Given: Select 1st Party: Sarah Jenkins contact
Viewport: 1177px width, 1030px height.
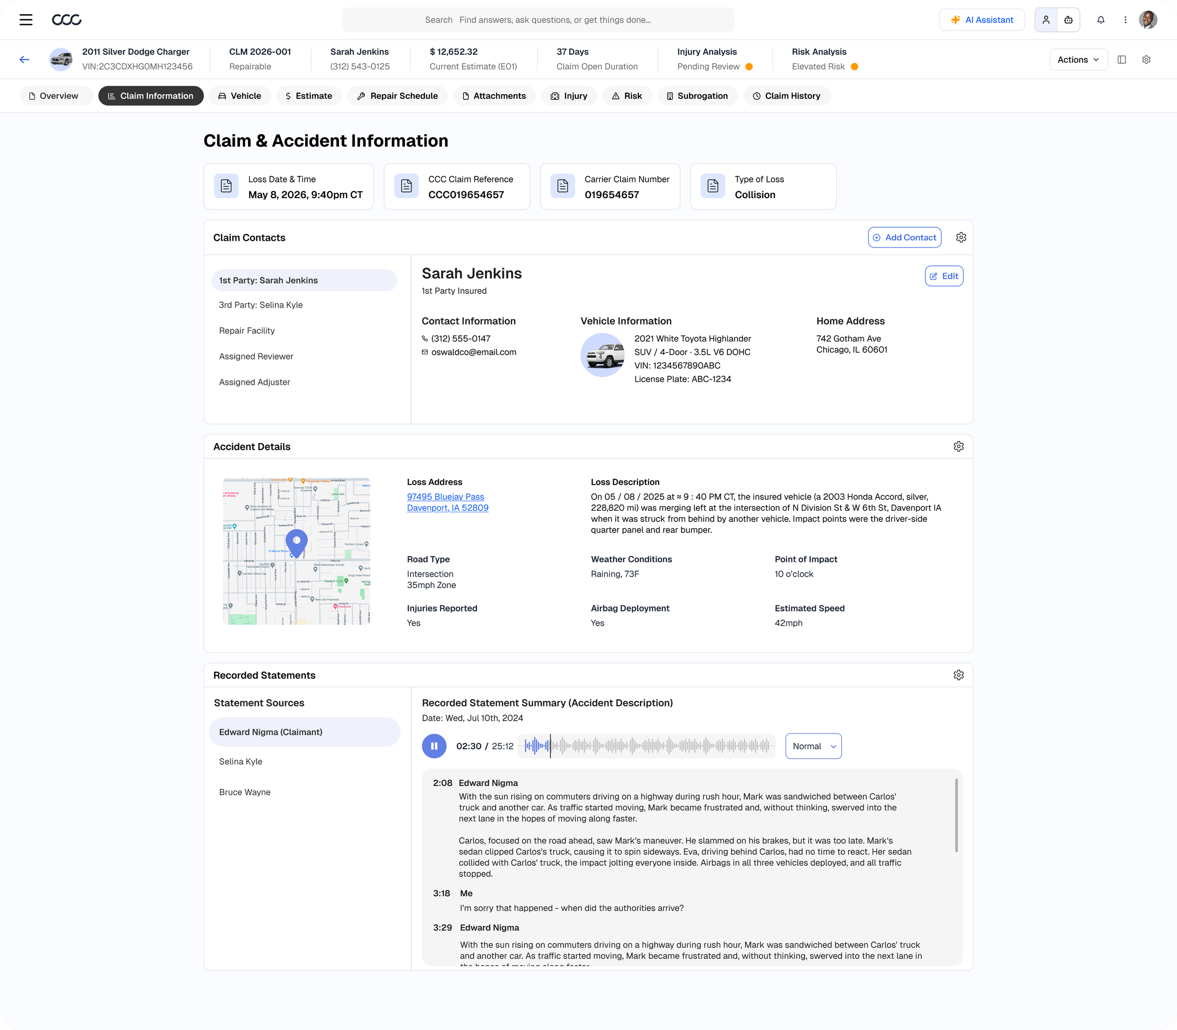Looking at the screenshot, I should point(304,280).
